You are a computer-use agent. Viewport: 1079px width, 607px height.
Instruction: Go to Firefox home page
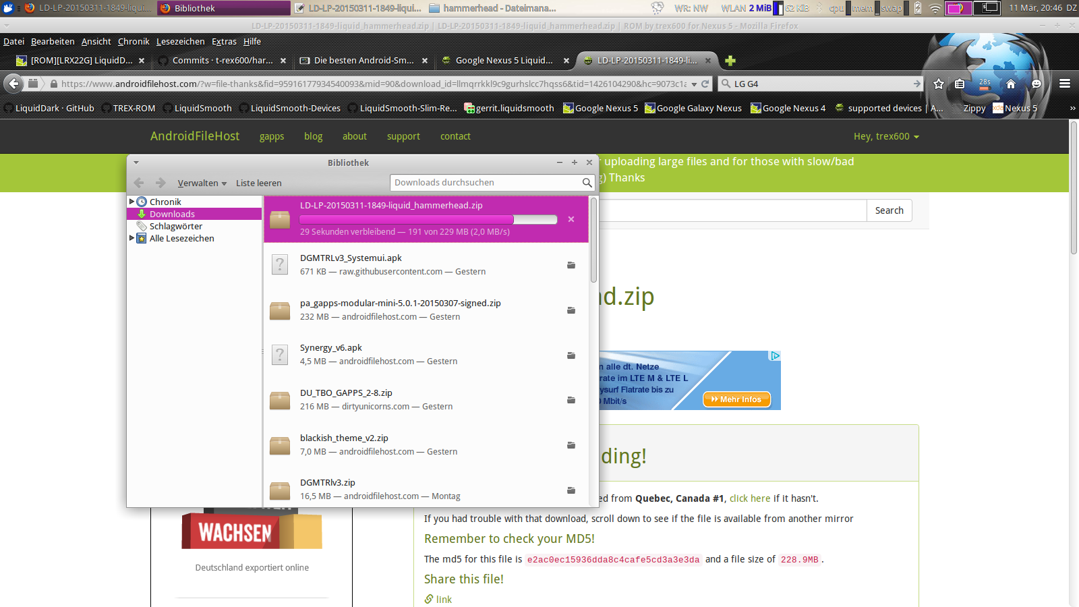click(x=1010, y=84)
